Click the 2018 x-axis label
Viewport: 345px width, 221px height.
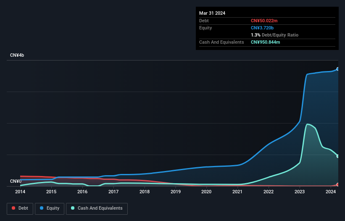click(145, 192)
